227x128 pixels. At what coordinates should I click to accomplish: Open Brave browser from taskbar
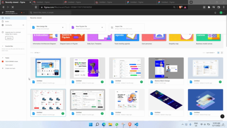pos(130,124)
